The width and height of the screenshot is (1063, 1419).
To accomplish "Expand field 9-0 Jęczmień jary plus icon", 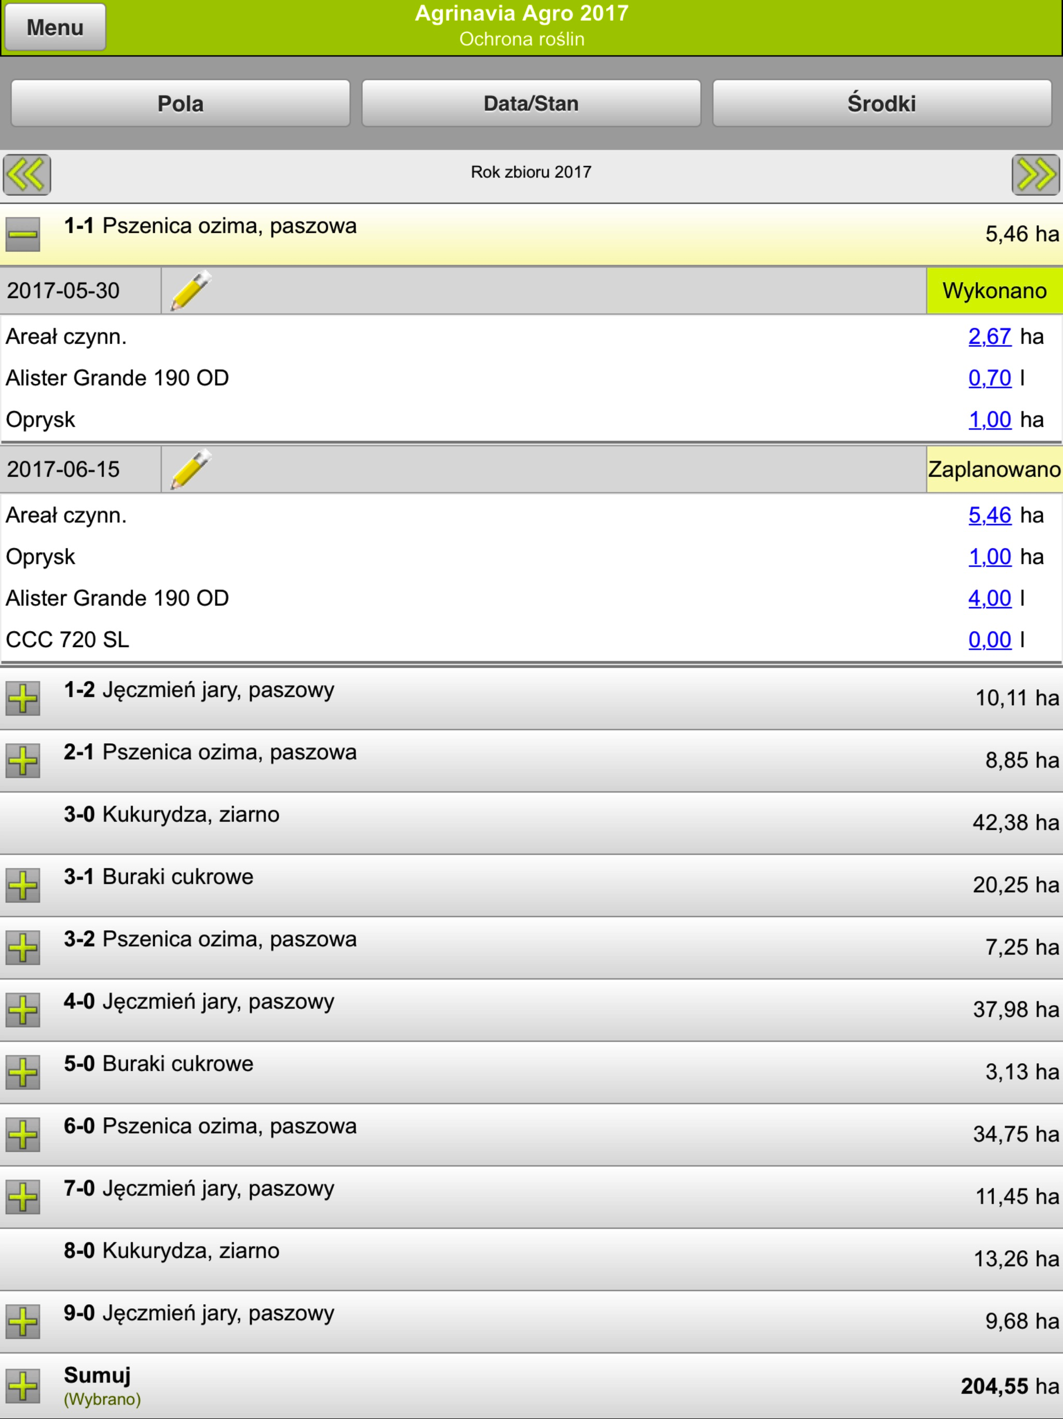I will pyautogui.click(x=23, y=1321).
